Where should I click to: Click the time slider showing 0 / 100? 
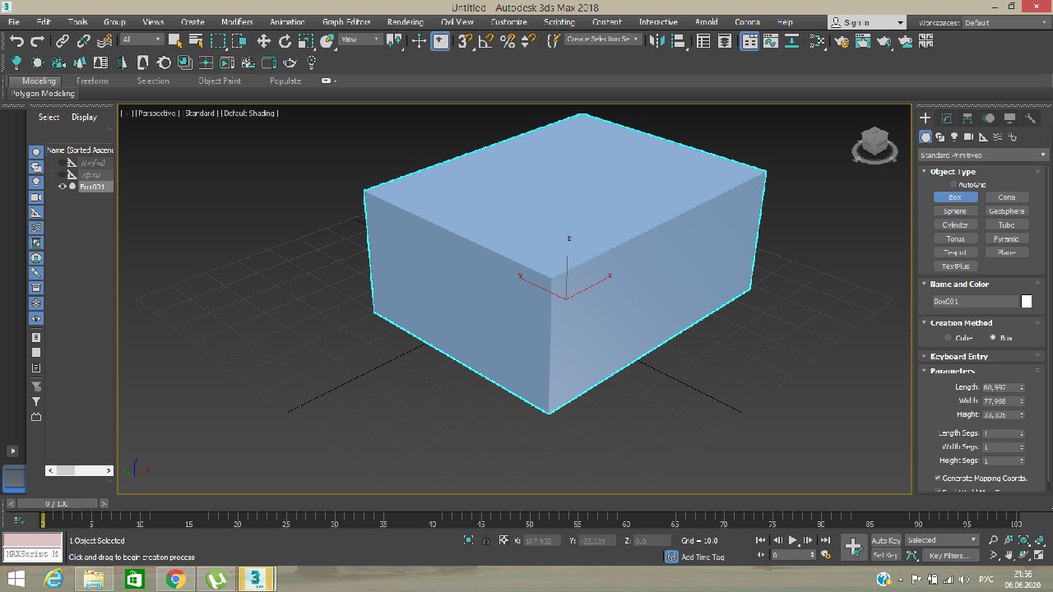pos(58,503)
